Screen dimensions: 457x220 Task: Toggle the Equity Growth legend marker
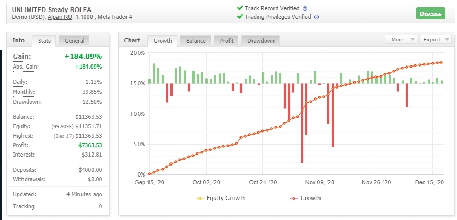pos(200,199)
